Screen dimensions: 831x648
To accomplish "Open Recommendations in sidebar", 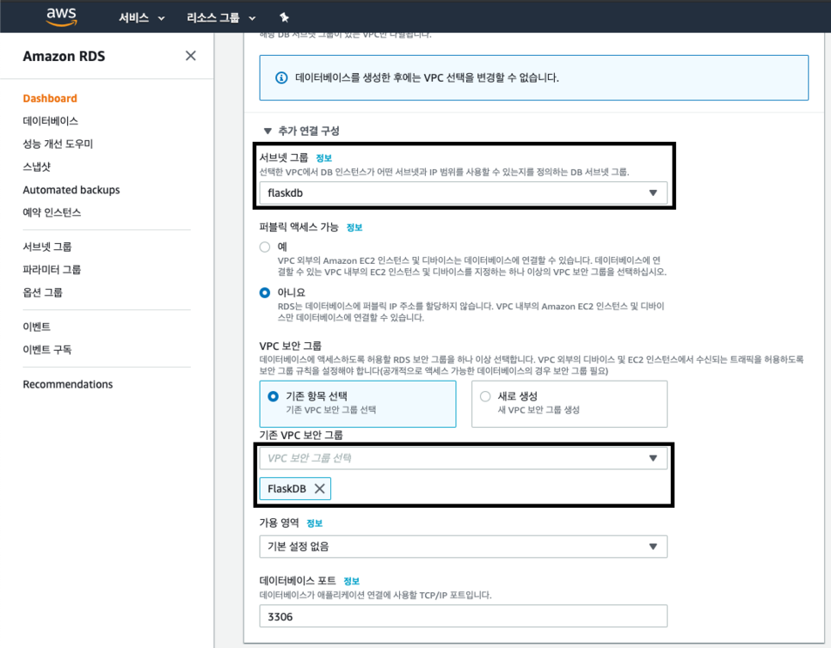I will (x=68, y=384).
